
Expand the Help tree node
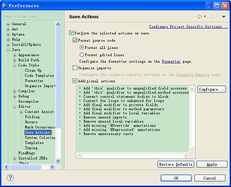tap(8, 40)
